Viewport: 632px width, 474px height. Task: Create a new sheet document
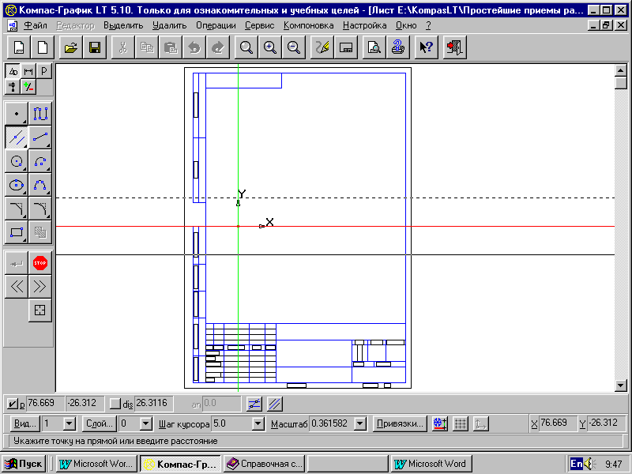click(19, 47)
